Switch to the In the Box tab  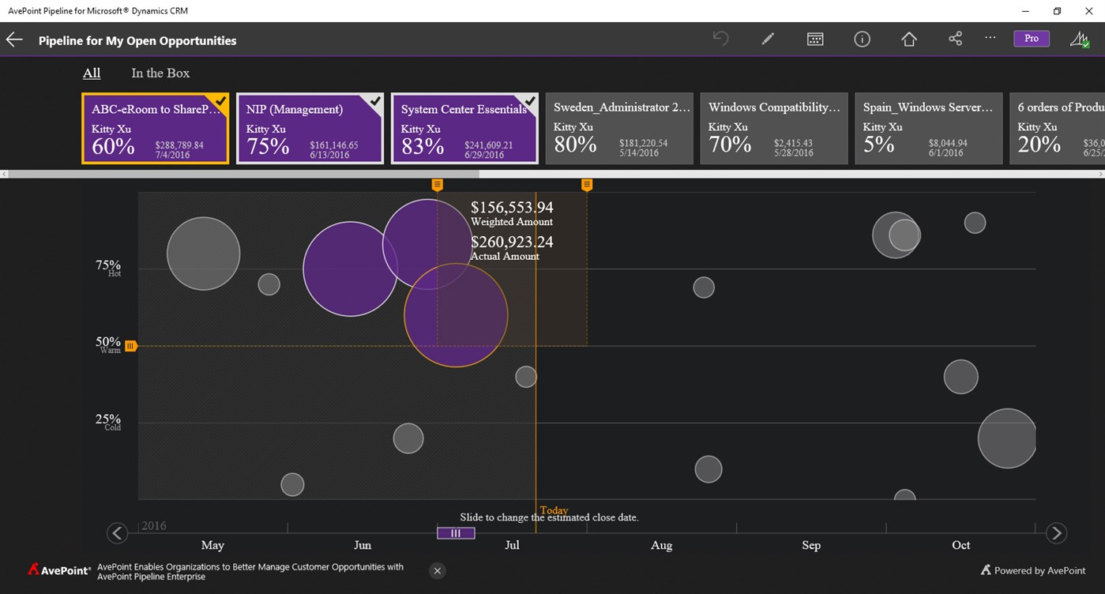[160, 73]
